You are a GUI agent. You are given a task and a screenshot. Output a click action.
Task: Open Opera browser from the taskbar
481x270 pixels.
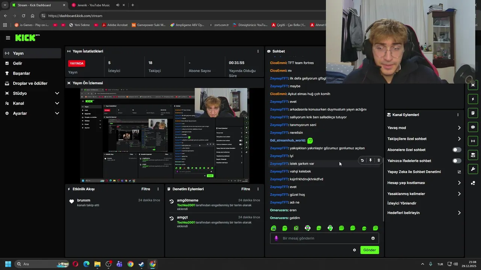(76, 264)
